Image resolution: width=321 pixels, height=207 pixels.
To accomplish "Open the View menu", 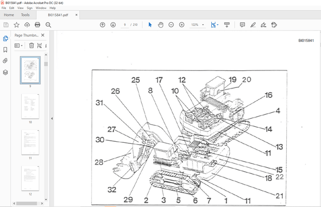I will (x=21, y=8).
